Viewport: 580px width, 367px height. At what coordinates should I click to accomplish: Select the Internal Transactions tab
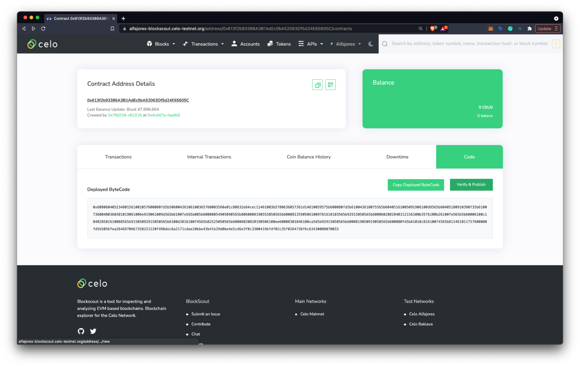(x=209, y=156)
